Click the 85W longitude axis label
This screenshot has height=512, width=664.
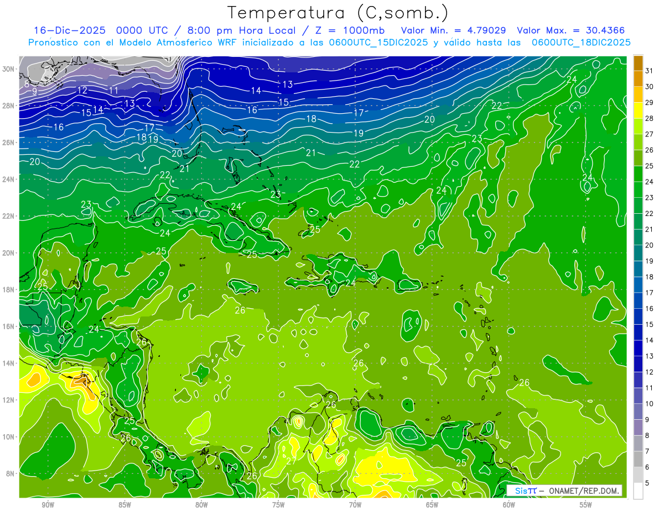tap(125, 505)
